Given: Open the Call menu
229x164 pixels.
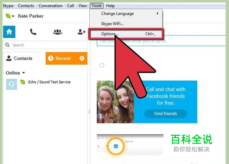Looking at the screenshot, I should point(70,6).
